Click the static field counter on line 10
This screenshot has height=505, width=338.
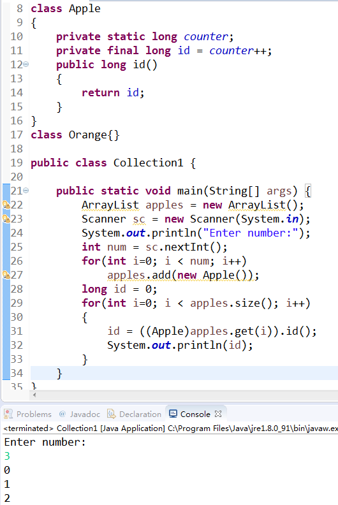(206, 37)
